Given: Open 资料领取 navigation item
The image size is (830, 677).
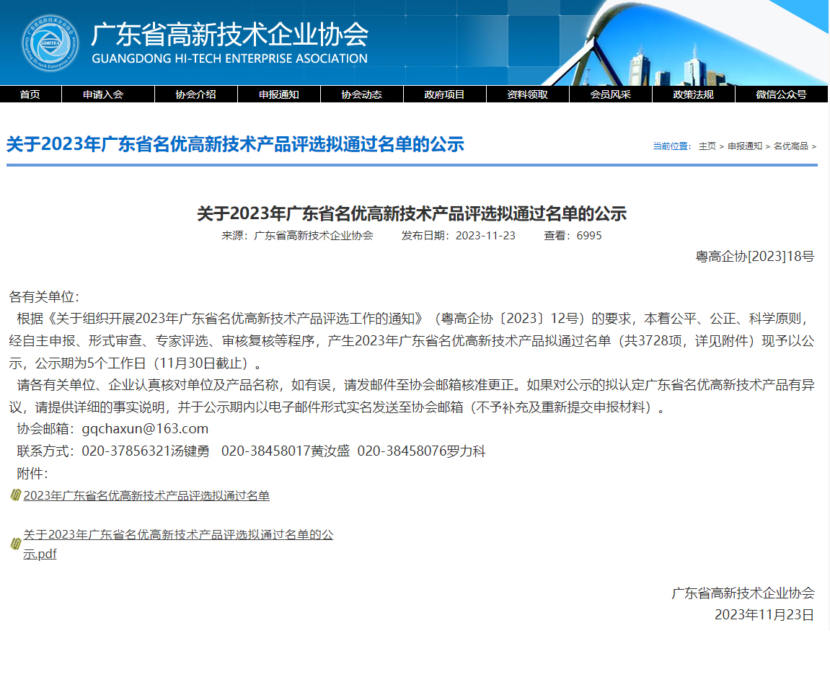Looking at the screenshot, I should pos(527,94).
